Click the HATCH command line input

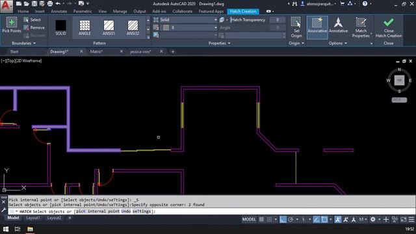click(211, 211)
